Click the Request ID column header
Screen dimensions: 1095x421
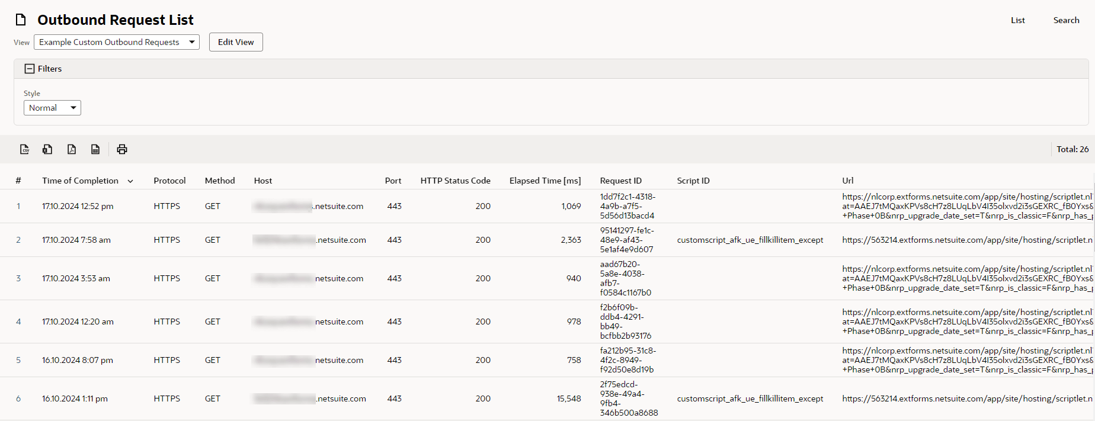(x=621, y=181)
